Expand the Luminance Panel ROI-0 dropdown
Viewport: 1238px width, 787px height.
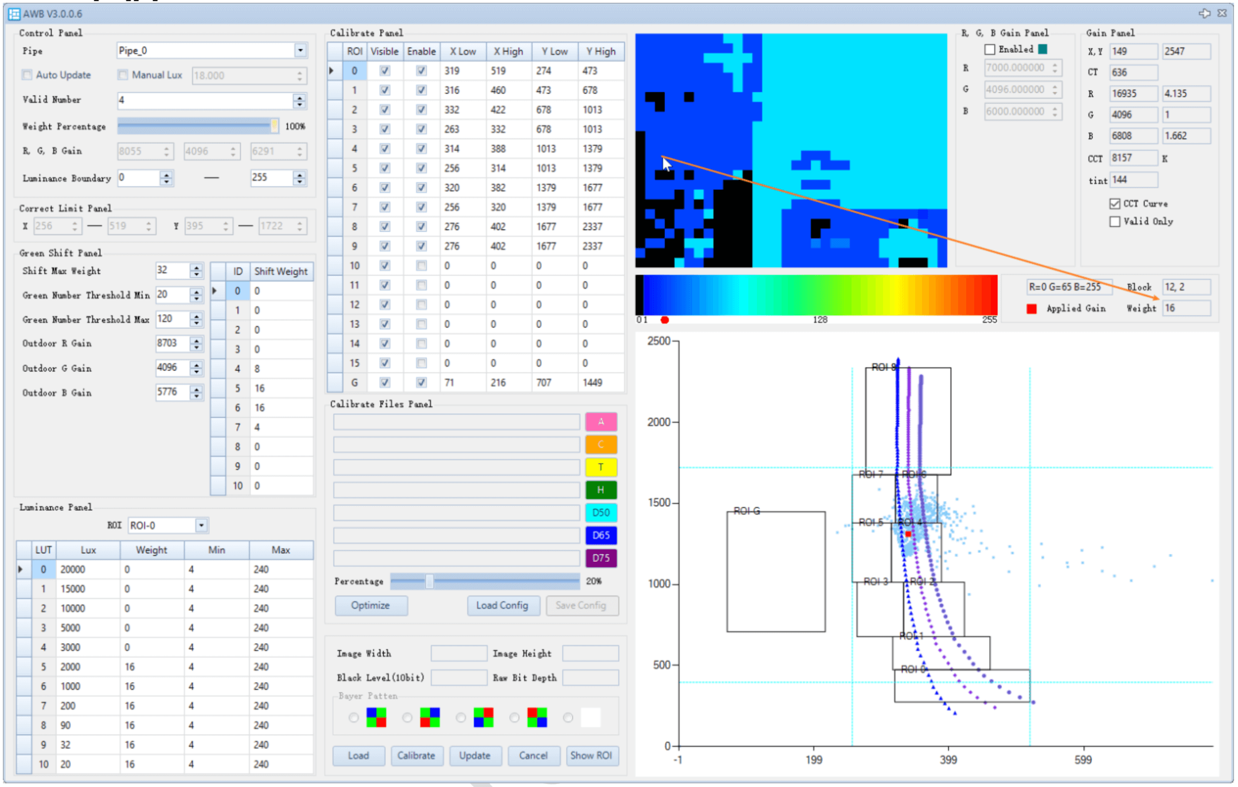pyautogui.click(x=201, y=525)
